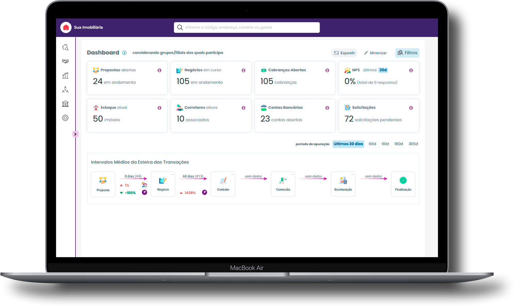This screenshot has width=516, height=307.
Task: Collapse the Escrituração tile using its minus mark
Action: coord(352,174)
